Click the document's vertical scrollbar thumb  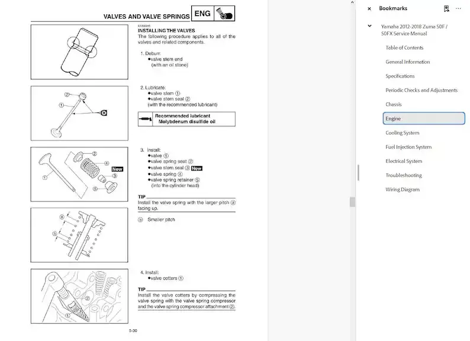(353, 202)
